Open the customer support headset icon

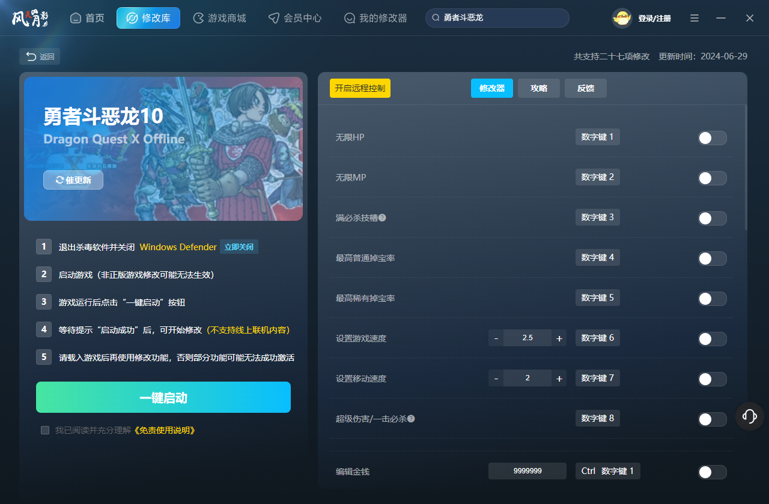point(749,416)
